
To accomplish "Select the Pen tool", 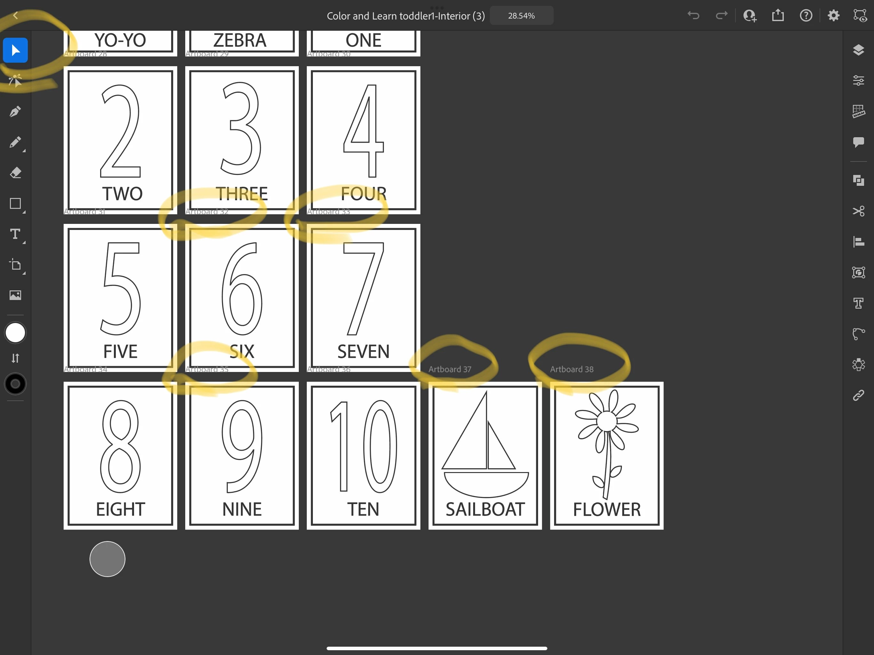I will [x=15, y=112].
